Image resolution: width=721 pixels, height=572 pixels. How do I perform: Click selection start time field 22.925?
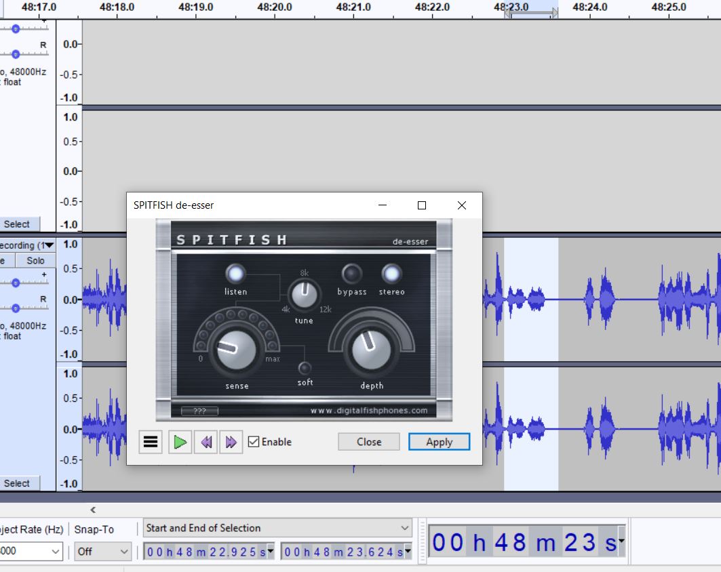pyautogui.click(x=206, y=551)
